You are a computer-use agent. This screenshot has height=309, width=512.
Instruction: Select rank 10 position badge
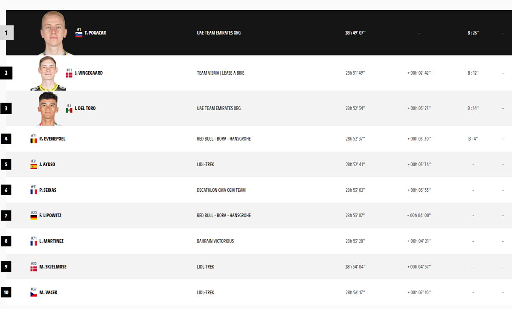point(6,292)
